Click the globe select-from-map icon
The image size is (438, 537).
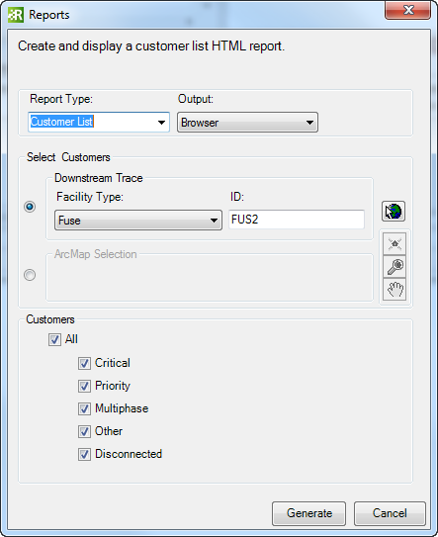[394, 212]
